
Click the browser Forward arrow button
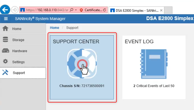15,10
